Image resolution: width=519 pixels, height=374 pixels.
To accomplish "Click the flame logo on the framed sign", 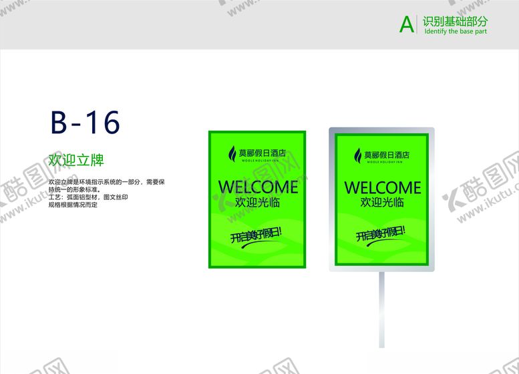I will 358,155.
